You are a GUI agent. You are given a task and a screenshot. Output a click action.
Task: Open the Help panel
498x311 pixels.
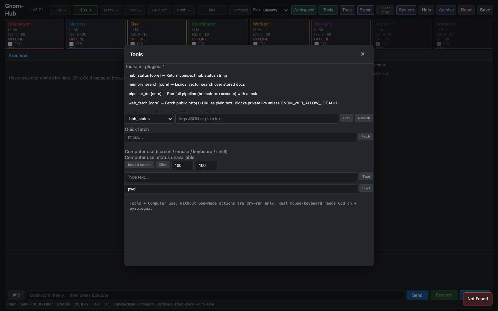(x=426, y=10)
